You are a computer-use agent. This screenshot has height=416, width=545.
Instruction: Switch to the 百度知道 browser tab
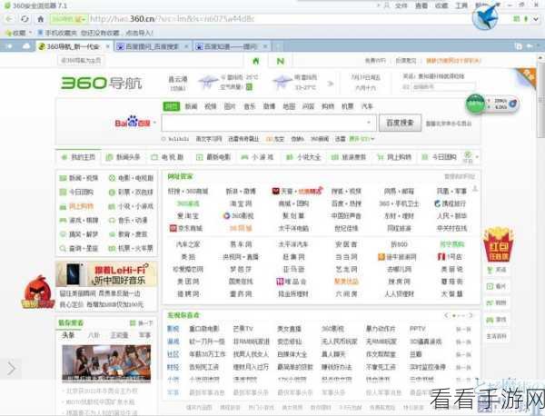click(x=232, y=46)
